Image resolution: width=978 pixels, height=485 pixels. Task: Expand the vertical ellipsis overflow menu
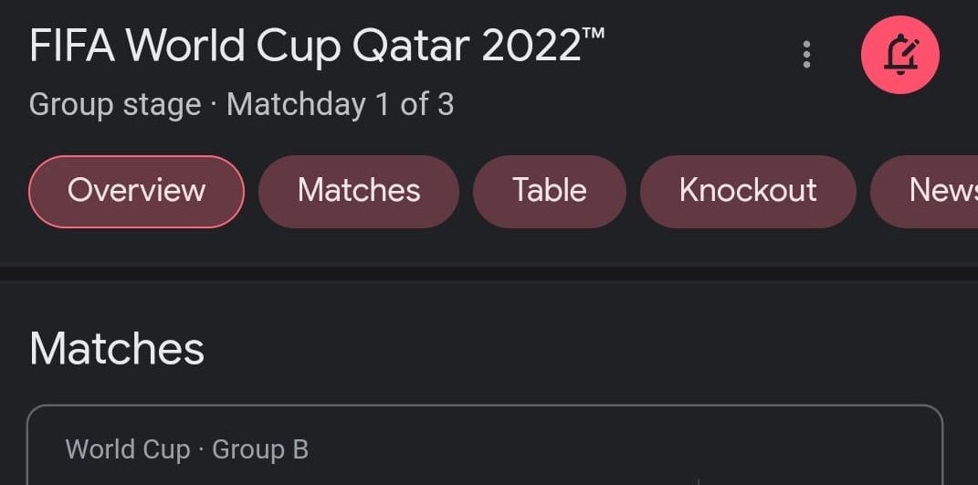coord(806,55)
